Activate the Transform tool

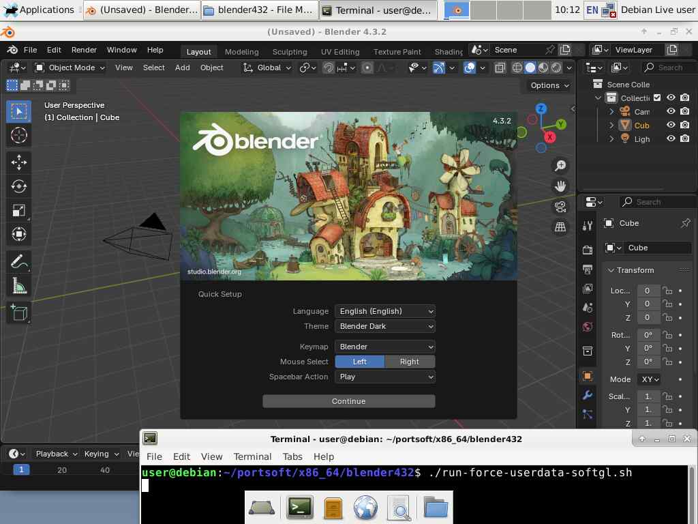[18, 234]
